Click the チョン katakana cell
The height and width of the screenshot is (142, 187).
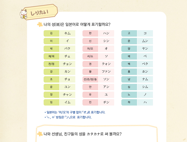67,64
